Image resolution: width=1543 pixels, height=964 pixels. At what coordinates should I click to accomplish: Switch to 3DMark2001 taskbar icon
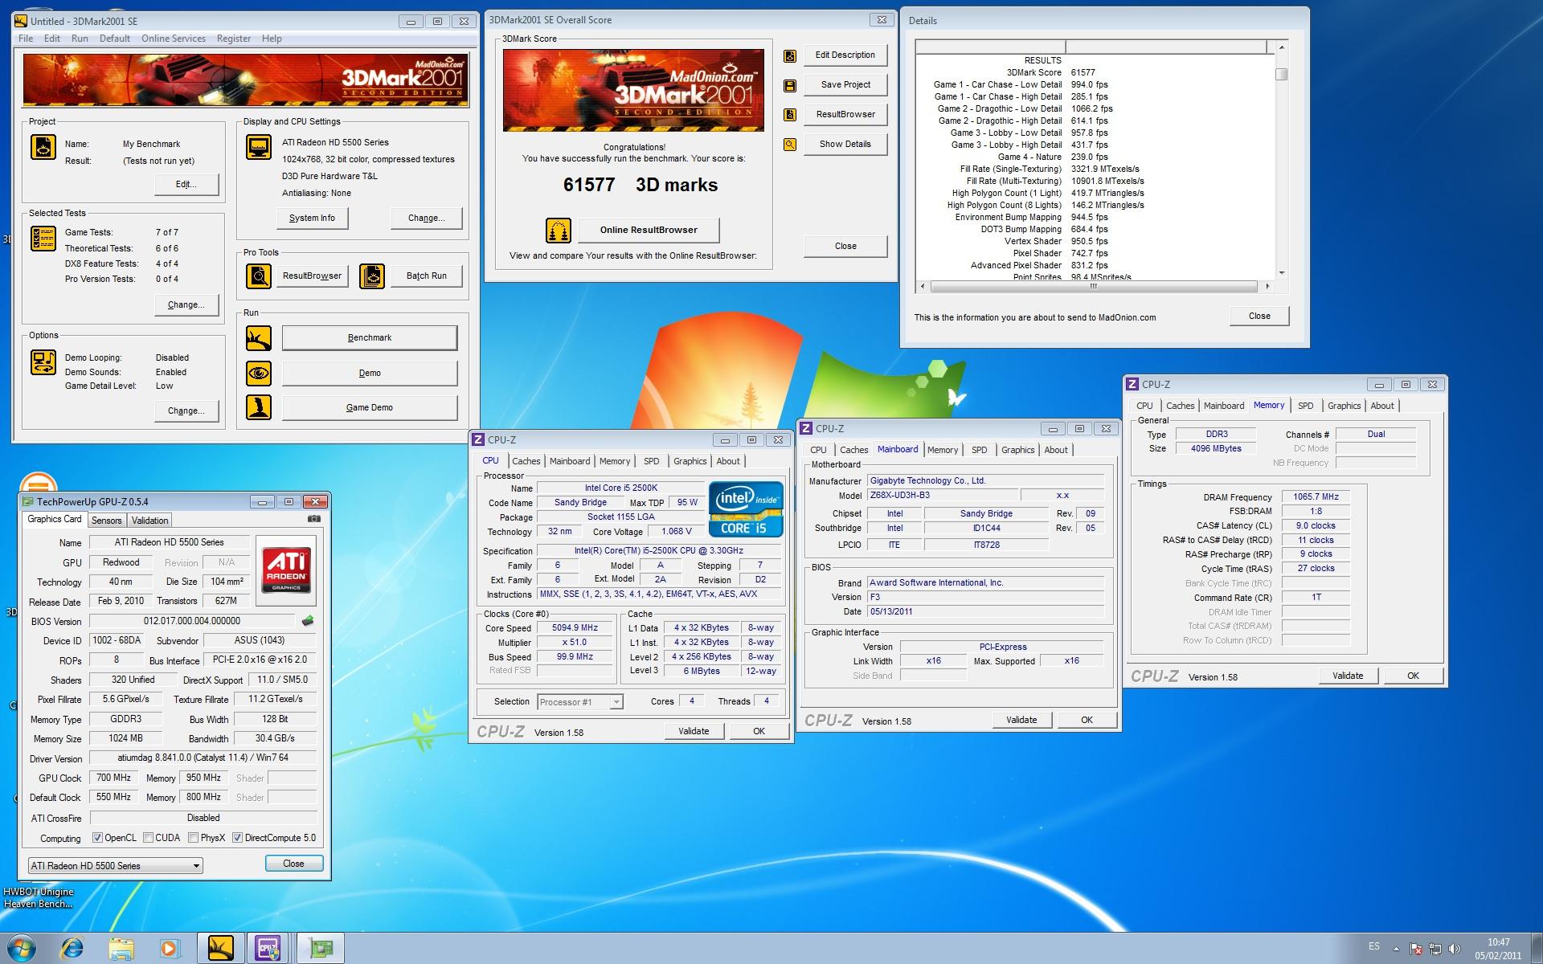(220, 949)
